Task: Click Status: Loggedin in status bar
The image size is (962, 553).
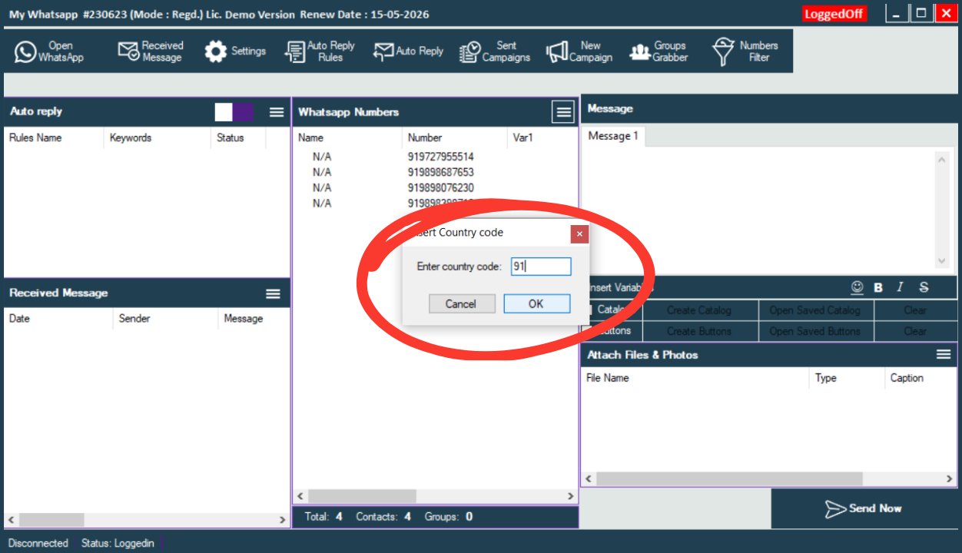Action: click(x=118, y=543)
